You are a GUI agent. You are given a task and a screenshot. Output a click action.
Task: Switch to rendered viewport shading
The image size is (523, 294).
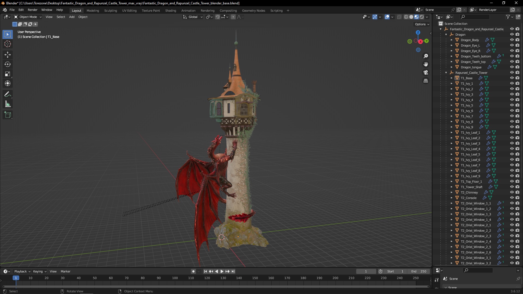[422, 17]
